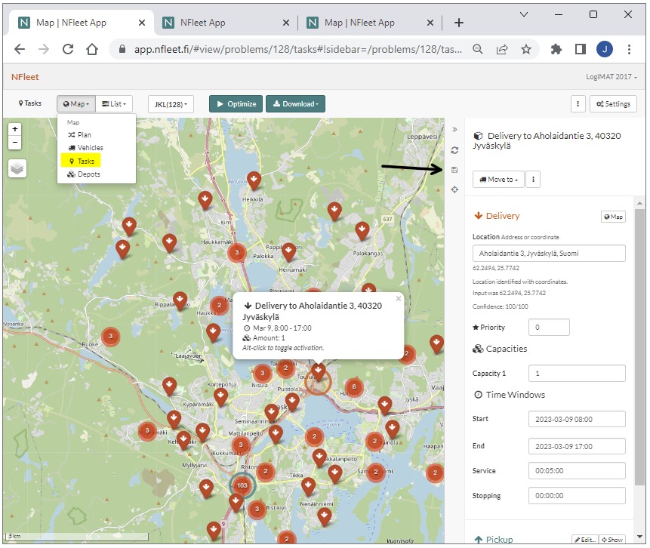Image resolution: width=650 pixels, height=548 pixels.
Task: Open the List view dropdown
Action: coord(114,104)
